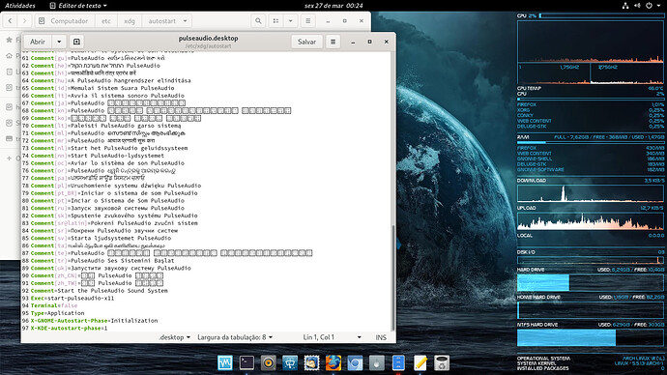
Task: Launch Firefox from the dock
Action: 333,362
